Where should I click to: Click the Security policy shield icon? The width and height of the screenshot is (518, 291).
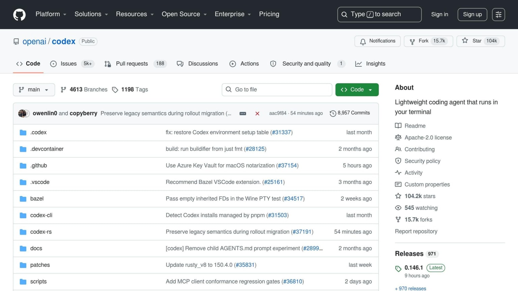[398, 161]
